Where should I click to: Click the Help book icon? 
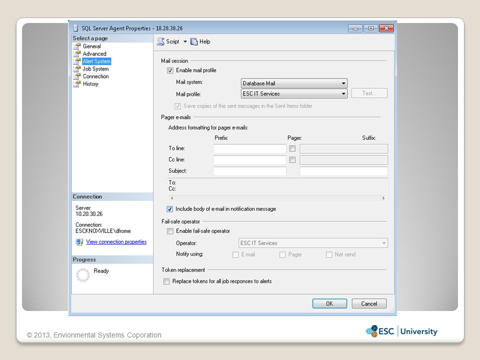click(194, 41)
